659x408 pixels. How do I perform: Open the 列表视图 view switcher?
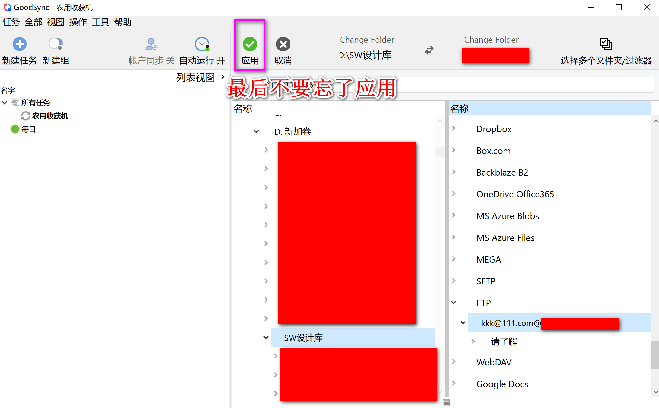click(200, 77)
